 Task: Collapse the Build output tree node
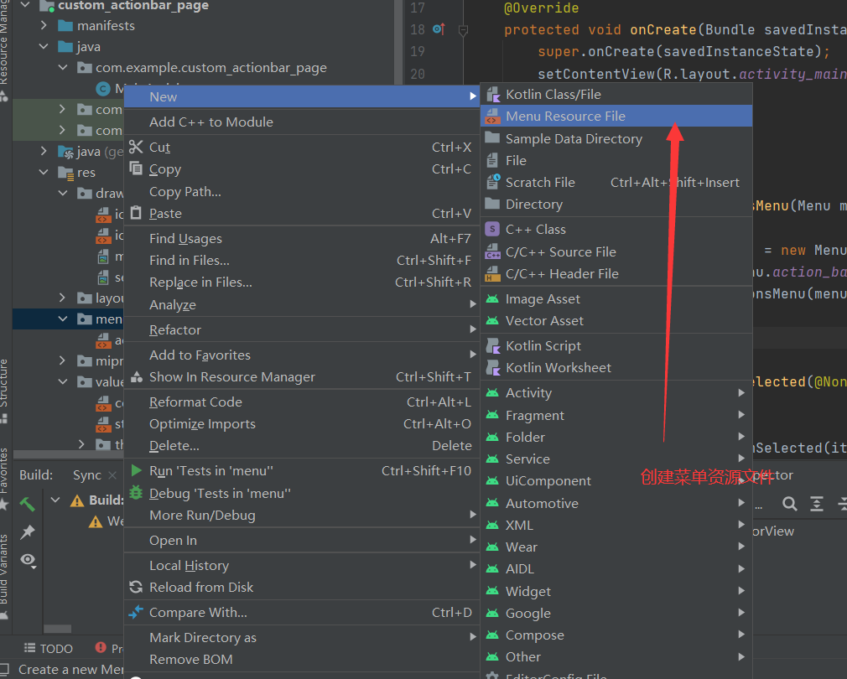tap(55, 500)
